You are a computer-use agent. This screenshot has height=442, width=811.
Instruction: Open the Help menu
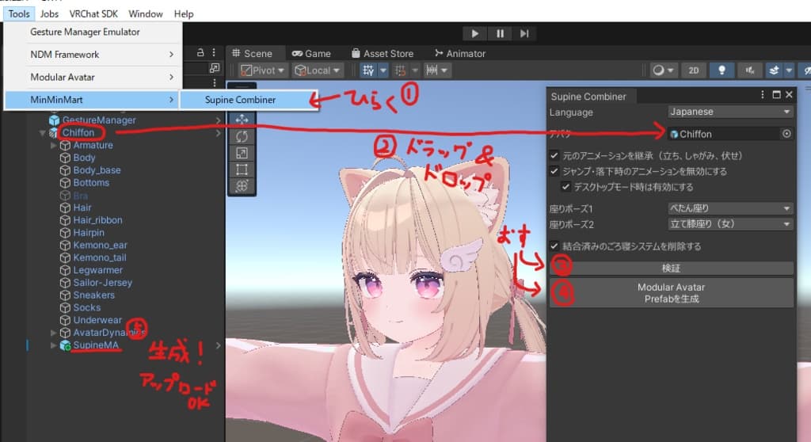click(x=184, y=14)
